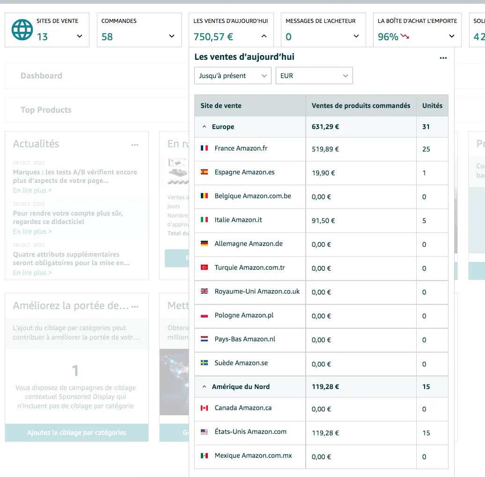
Task: Click the 96% buy box percentage
Action: [x=388, y=37]
